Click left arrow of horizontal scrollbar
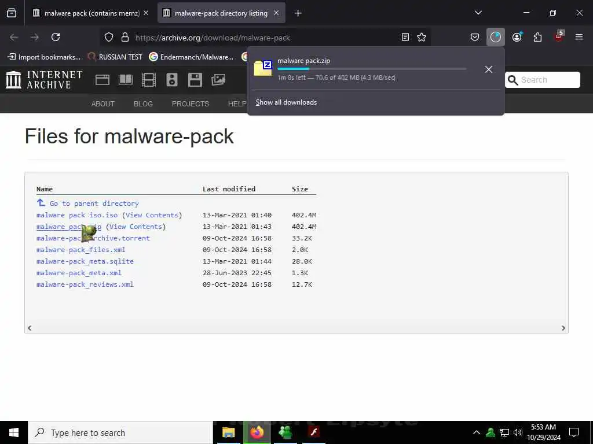 [30, 328]
